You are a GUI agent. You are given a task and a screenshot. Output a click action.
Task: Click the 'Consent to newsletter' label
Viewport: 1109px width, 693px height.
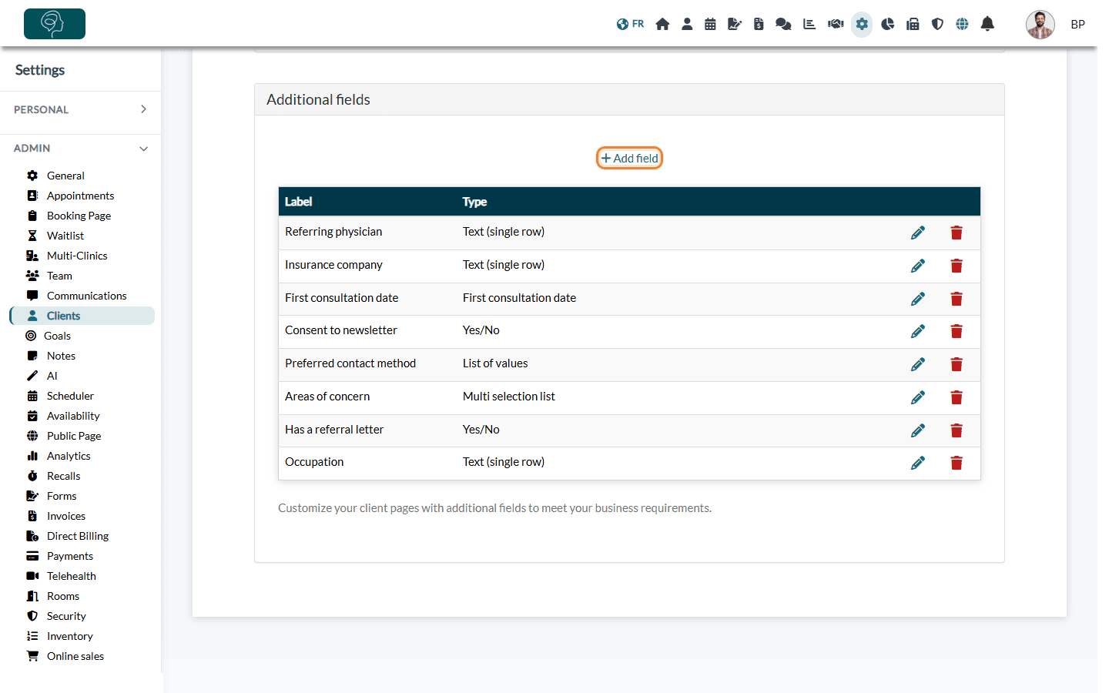(341, 330)
